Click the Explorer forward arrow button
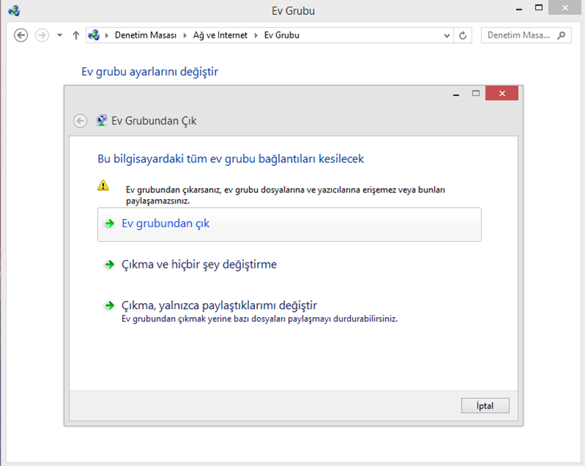The image size is (585, 466). coord(42,35)
